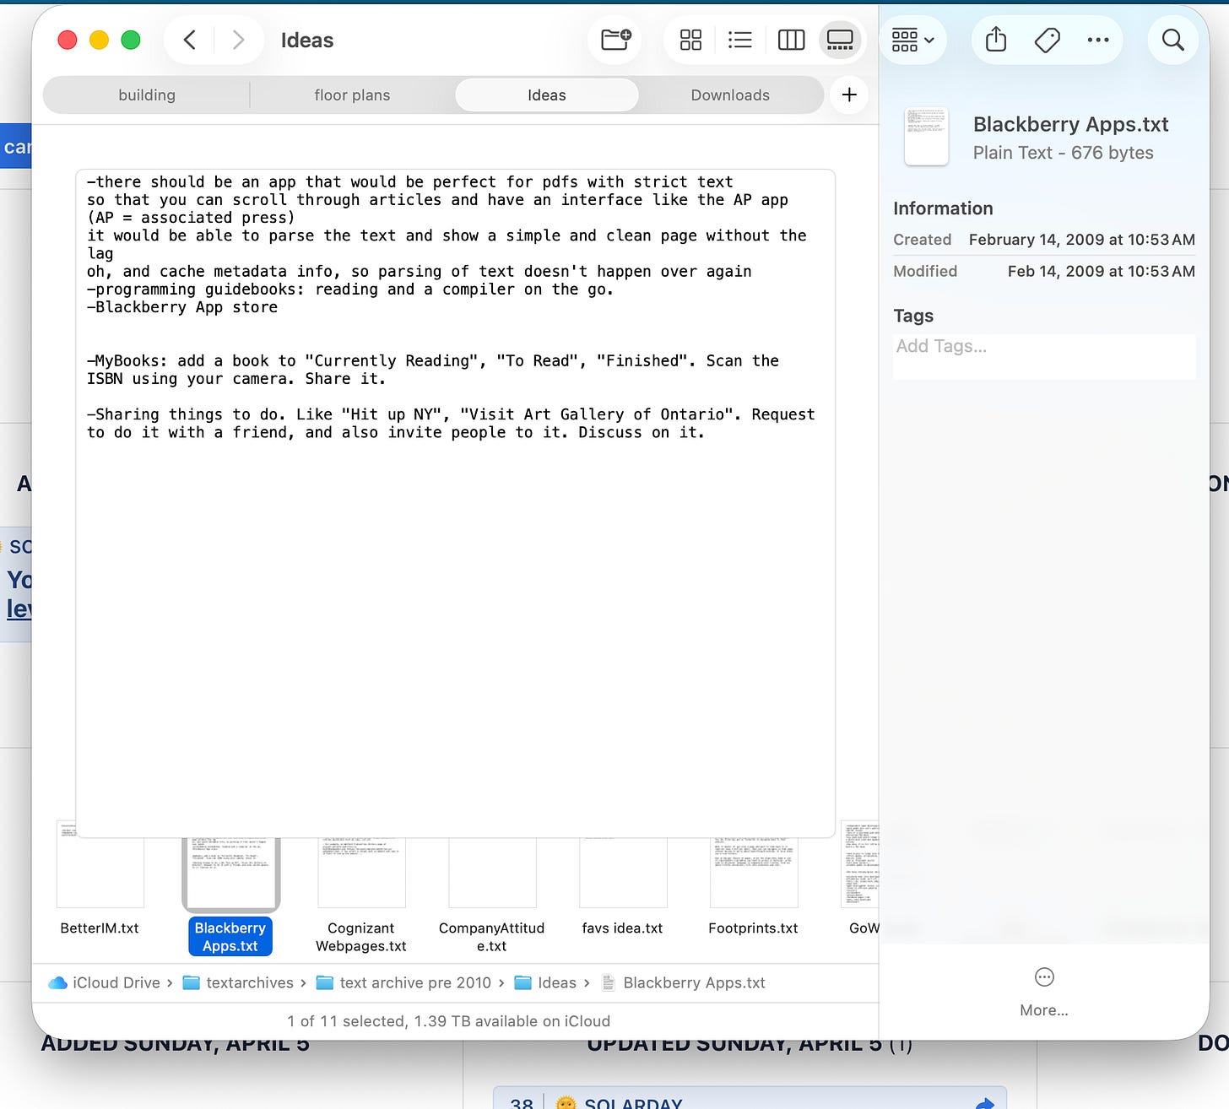The image size is (1229, 1109).
Task: Switch to the floor plans tab
Action: (x=352, y=95)
